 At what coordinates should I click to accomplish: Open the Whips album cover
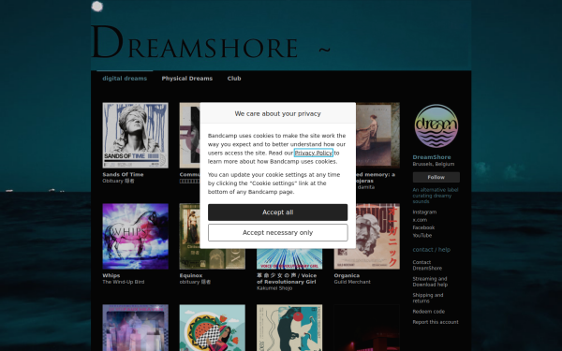(135, 237)
